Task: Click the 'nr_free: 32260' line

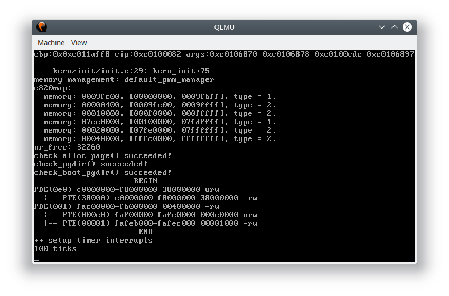Action: (67, 147)
